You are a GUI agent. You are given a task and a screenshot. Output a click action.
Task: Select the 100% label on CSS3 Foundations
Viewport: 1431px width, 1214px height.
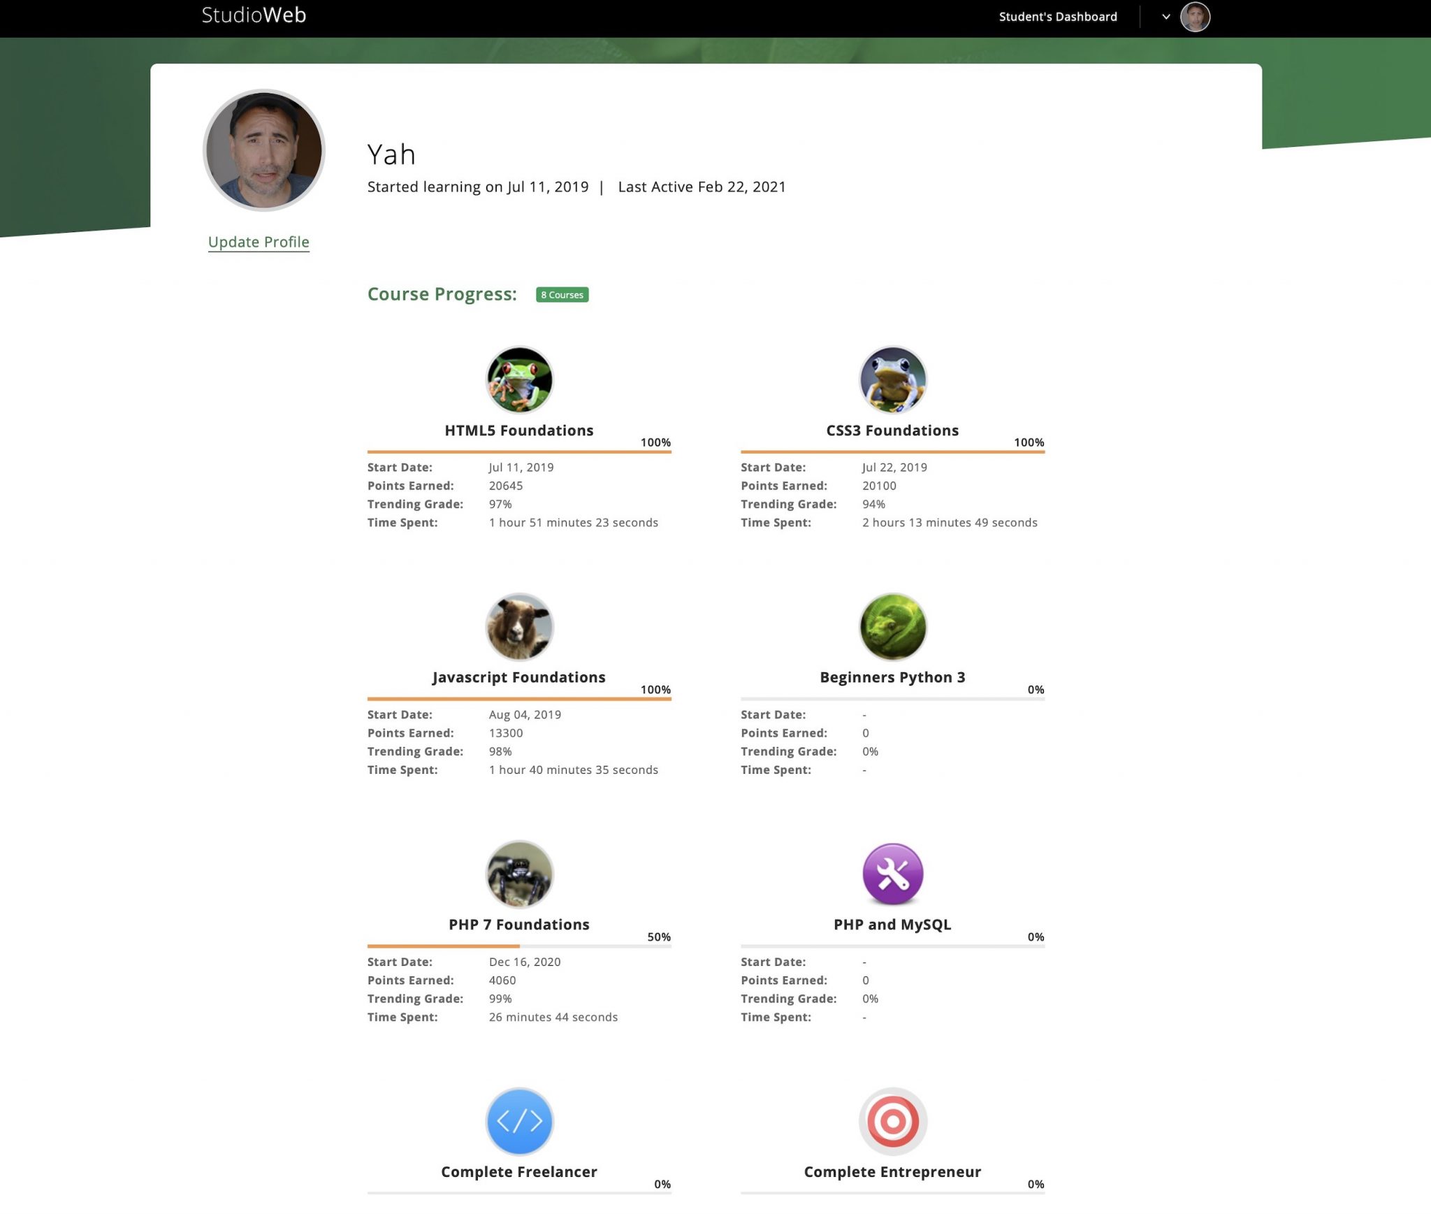[x=1028, y=442]
